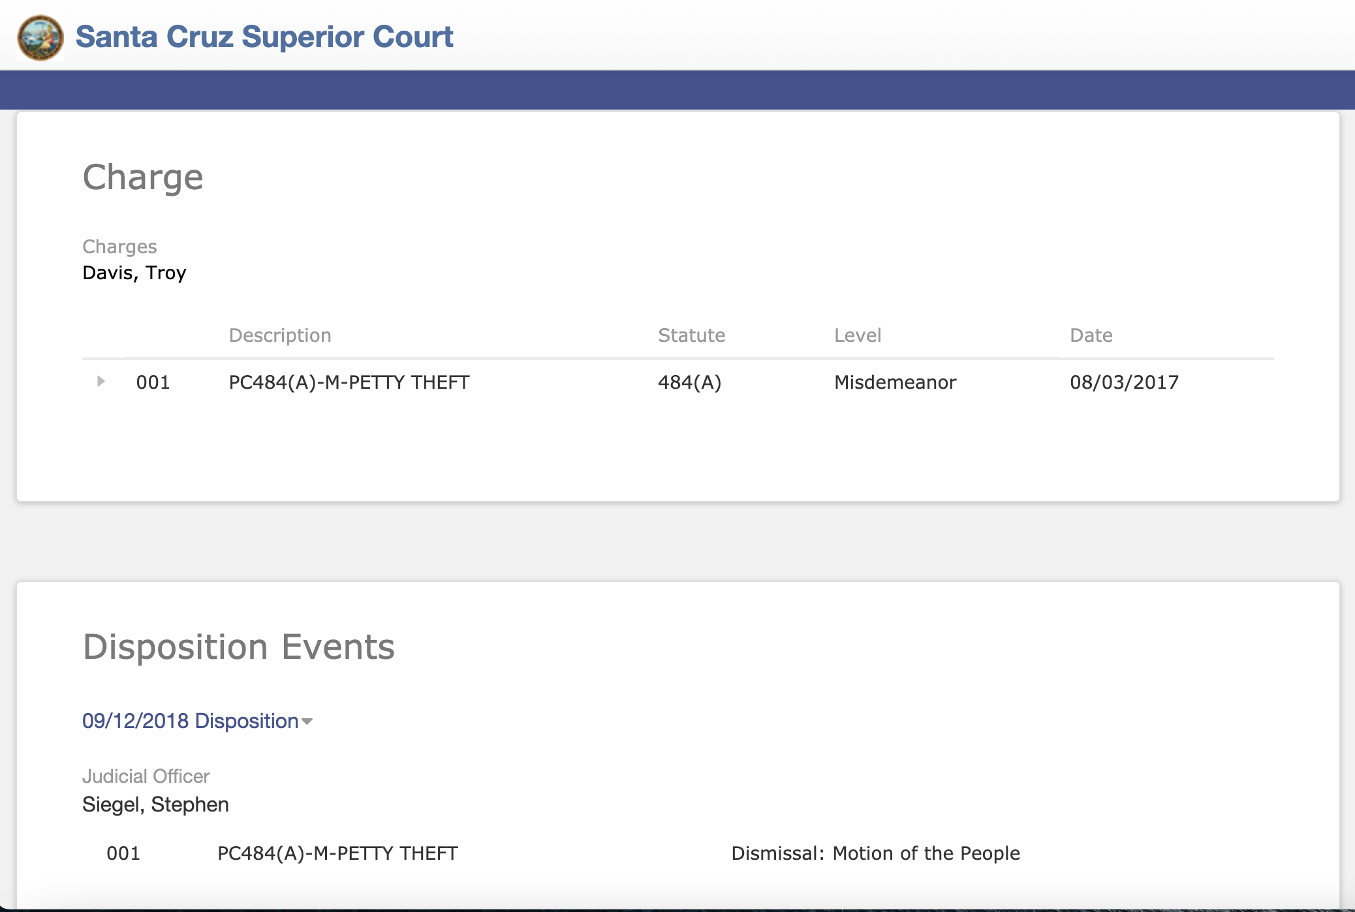Image resolution: width=1355 pixels, height=912 pixels.
Task: Click the Santa Cruz court seal logo
Action: [40, 38]
